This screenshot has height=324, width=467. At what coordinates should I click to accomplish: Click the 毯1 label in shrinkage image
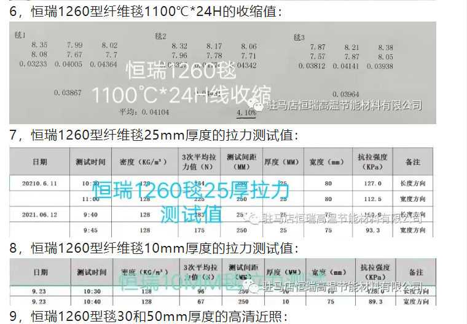(20, 36)
